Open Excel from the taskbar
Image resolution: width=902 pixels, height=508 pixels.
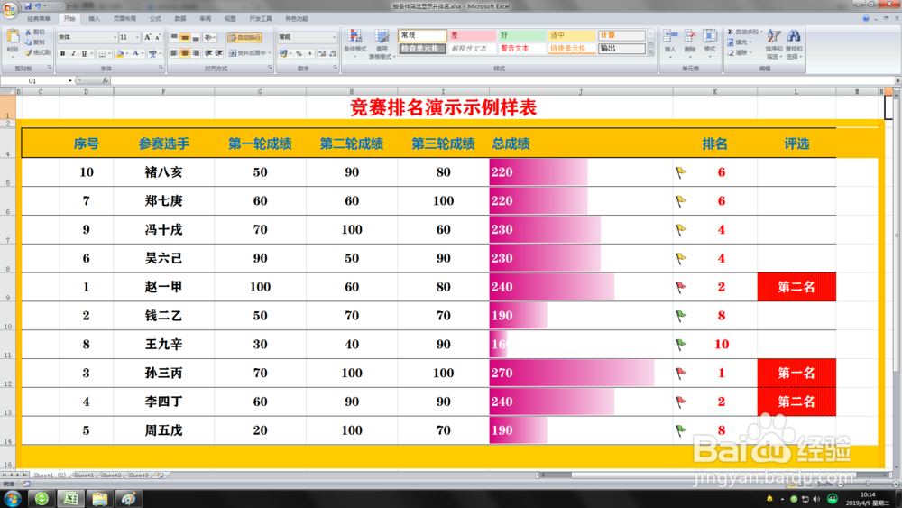click(70, 498)
